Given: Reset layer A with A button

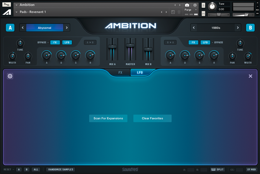Looking at the screenshot, I should tap(19, 169).
